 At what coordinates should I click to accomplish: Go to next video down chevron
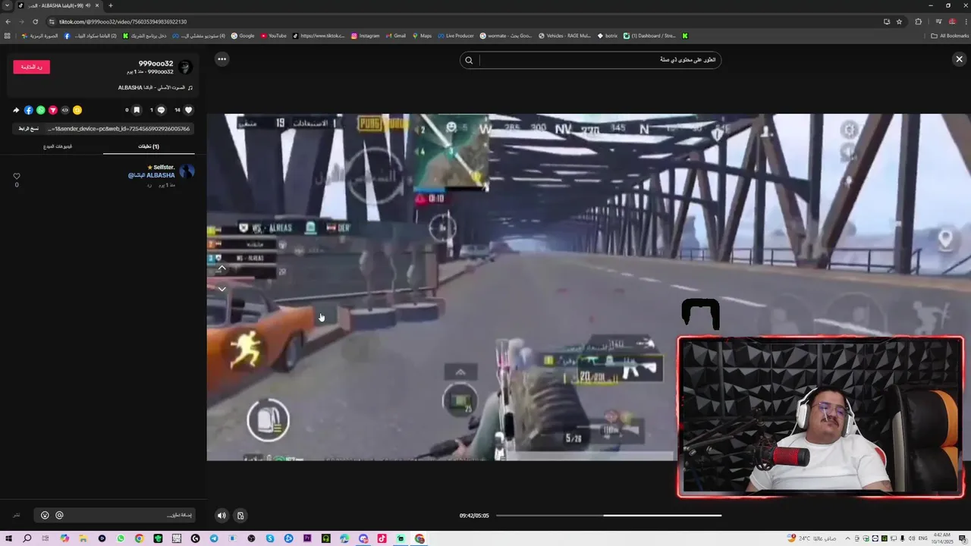tap(222, 289)
